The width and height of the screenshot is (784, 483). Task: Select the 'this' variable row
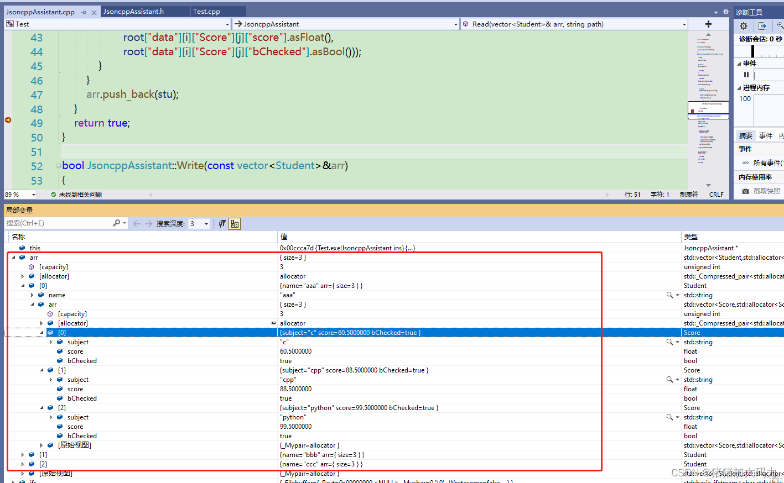click(x=394, y=248)
